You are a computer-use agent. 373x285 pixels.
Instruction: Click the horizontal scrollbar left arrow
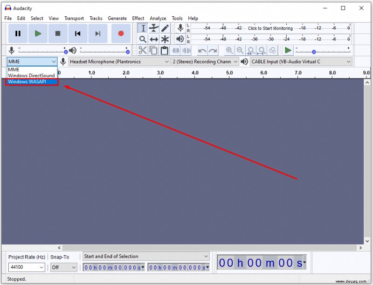coord(59,248)
